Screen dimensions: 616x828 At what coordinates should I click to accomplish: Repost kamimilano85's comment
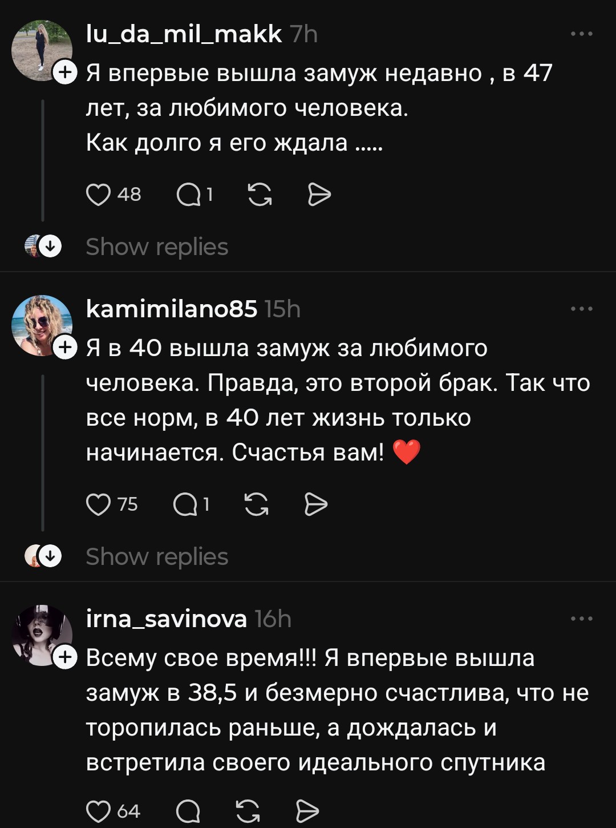(x=257, y=504)
